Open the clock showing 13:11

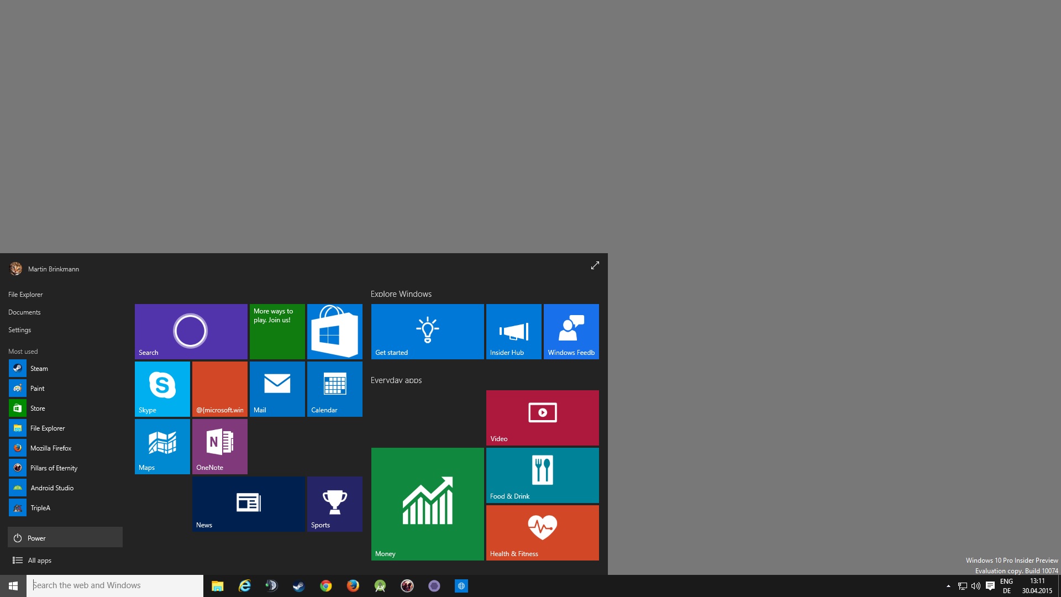point(1037,586)
